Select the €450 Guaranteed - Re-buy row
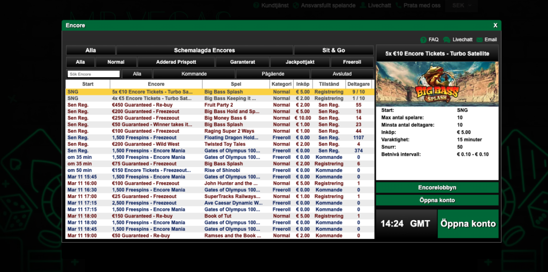548x272 pixels. (220, 105)
